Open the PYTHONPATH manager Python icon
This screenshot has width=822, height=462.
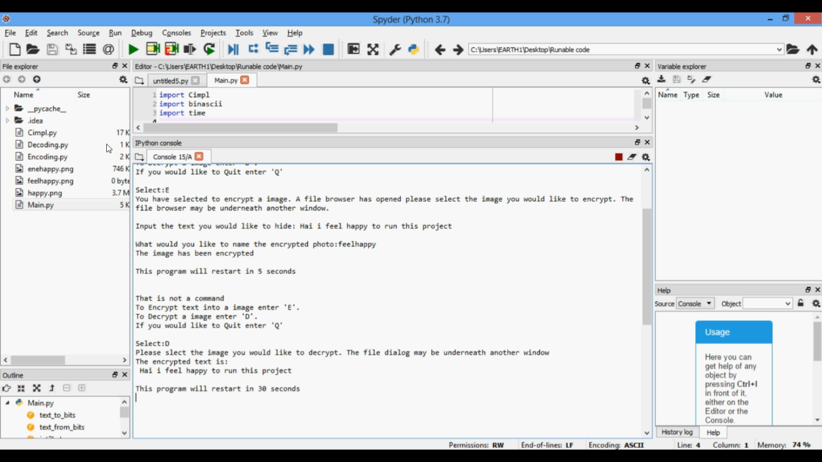click(414, 49)
